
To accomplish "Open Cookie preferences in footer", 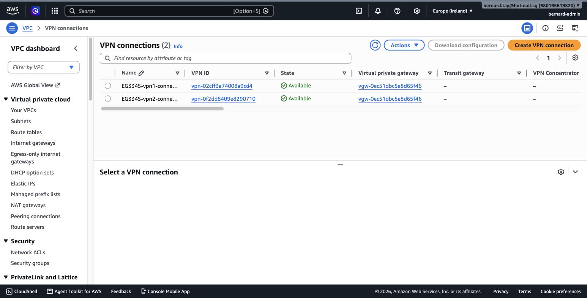I will pos(561,292).
